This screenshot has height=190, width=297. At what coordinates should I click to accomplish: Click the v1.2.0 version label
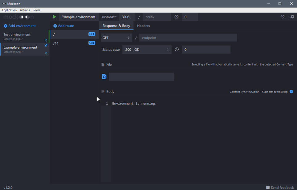coord(8,188)
